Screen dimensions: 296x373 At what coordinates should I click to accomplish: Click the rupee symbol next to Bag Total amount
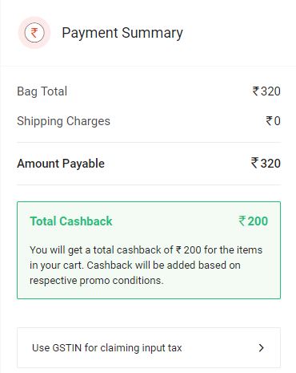(256, 91)
